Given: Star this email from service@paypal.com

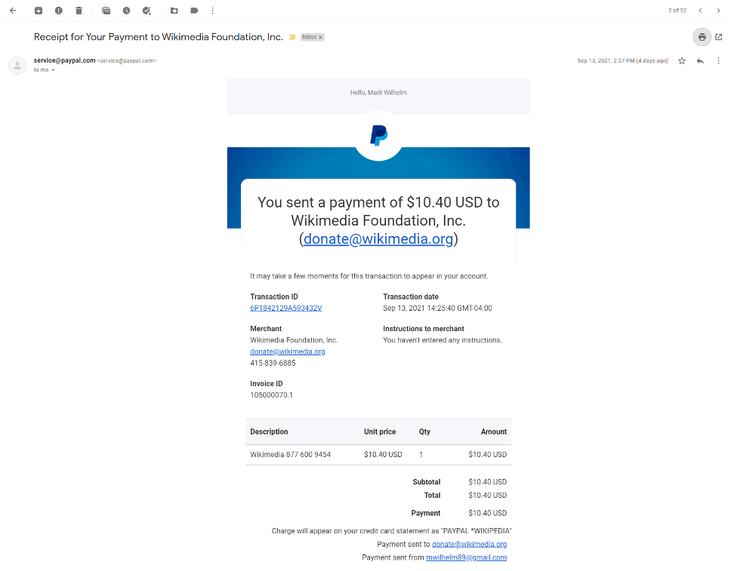Looking at the screenshot, I should (x=682, y=61).
